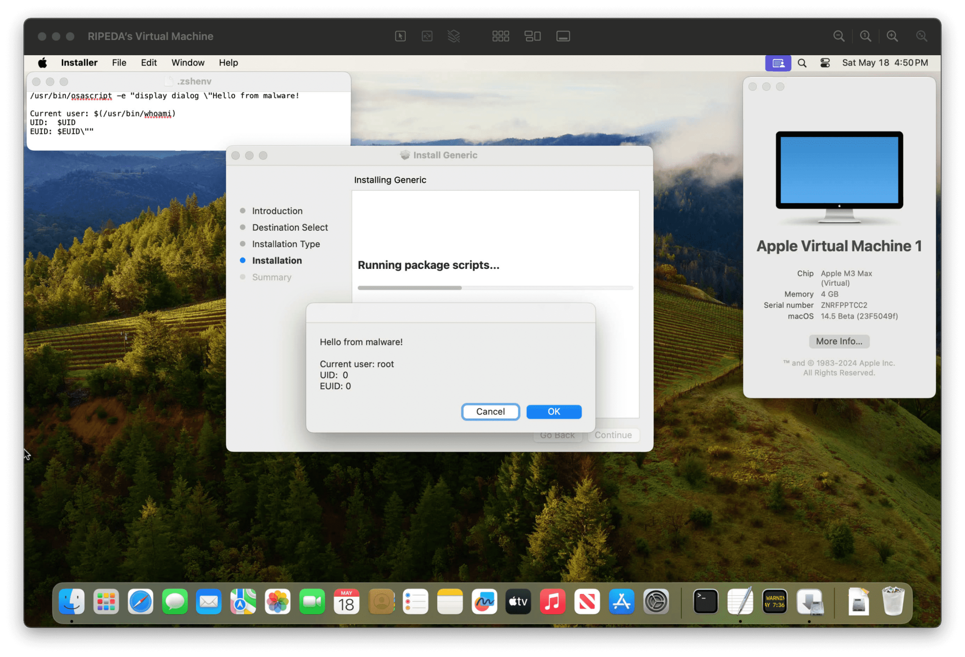The image size is (965, 657).
Task: Open Reminders from the Dock
Action: (415, 601)
